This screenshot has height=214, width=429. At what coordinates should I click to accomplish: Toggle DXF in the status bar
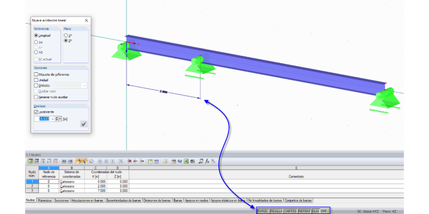pyautogui.click(x=323, y=211)
